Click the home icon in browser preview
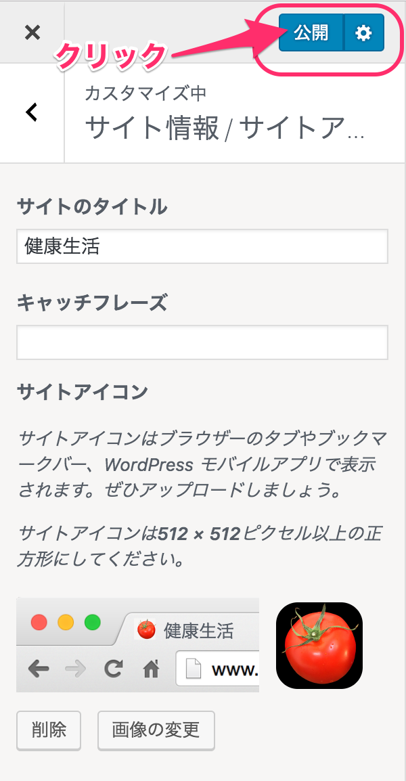406x781 pixels. tap(151, 669)
